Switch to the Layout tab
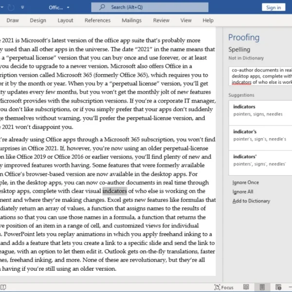Screen dimensions: 292x292 pyautogui.click(x=65, y=20)
